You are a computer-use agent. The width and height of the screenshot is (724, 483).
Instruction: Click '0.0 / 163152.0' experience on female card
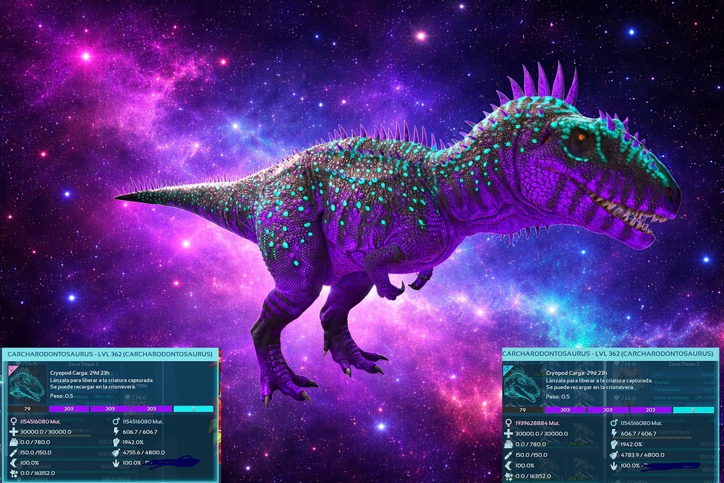pyautogui.click(x=37, y=473)
